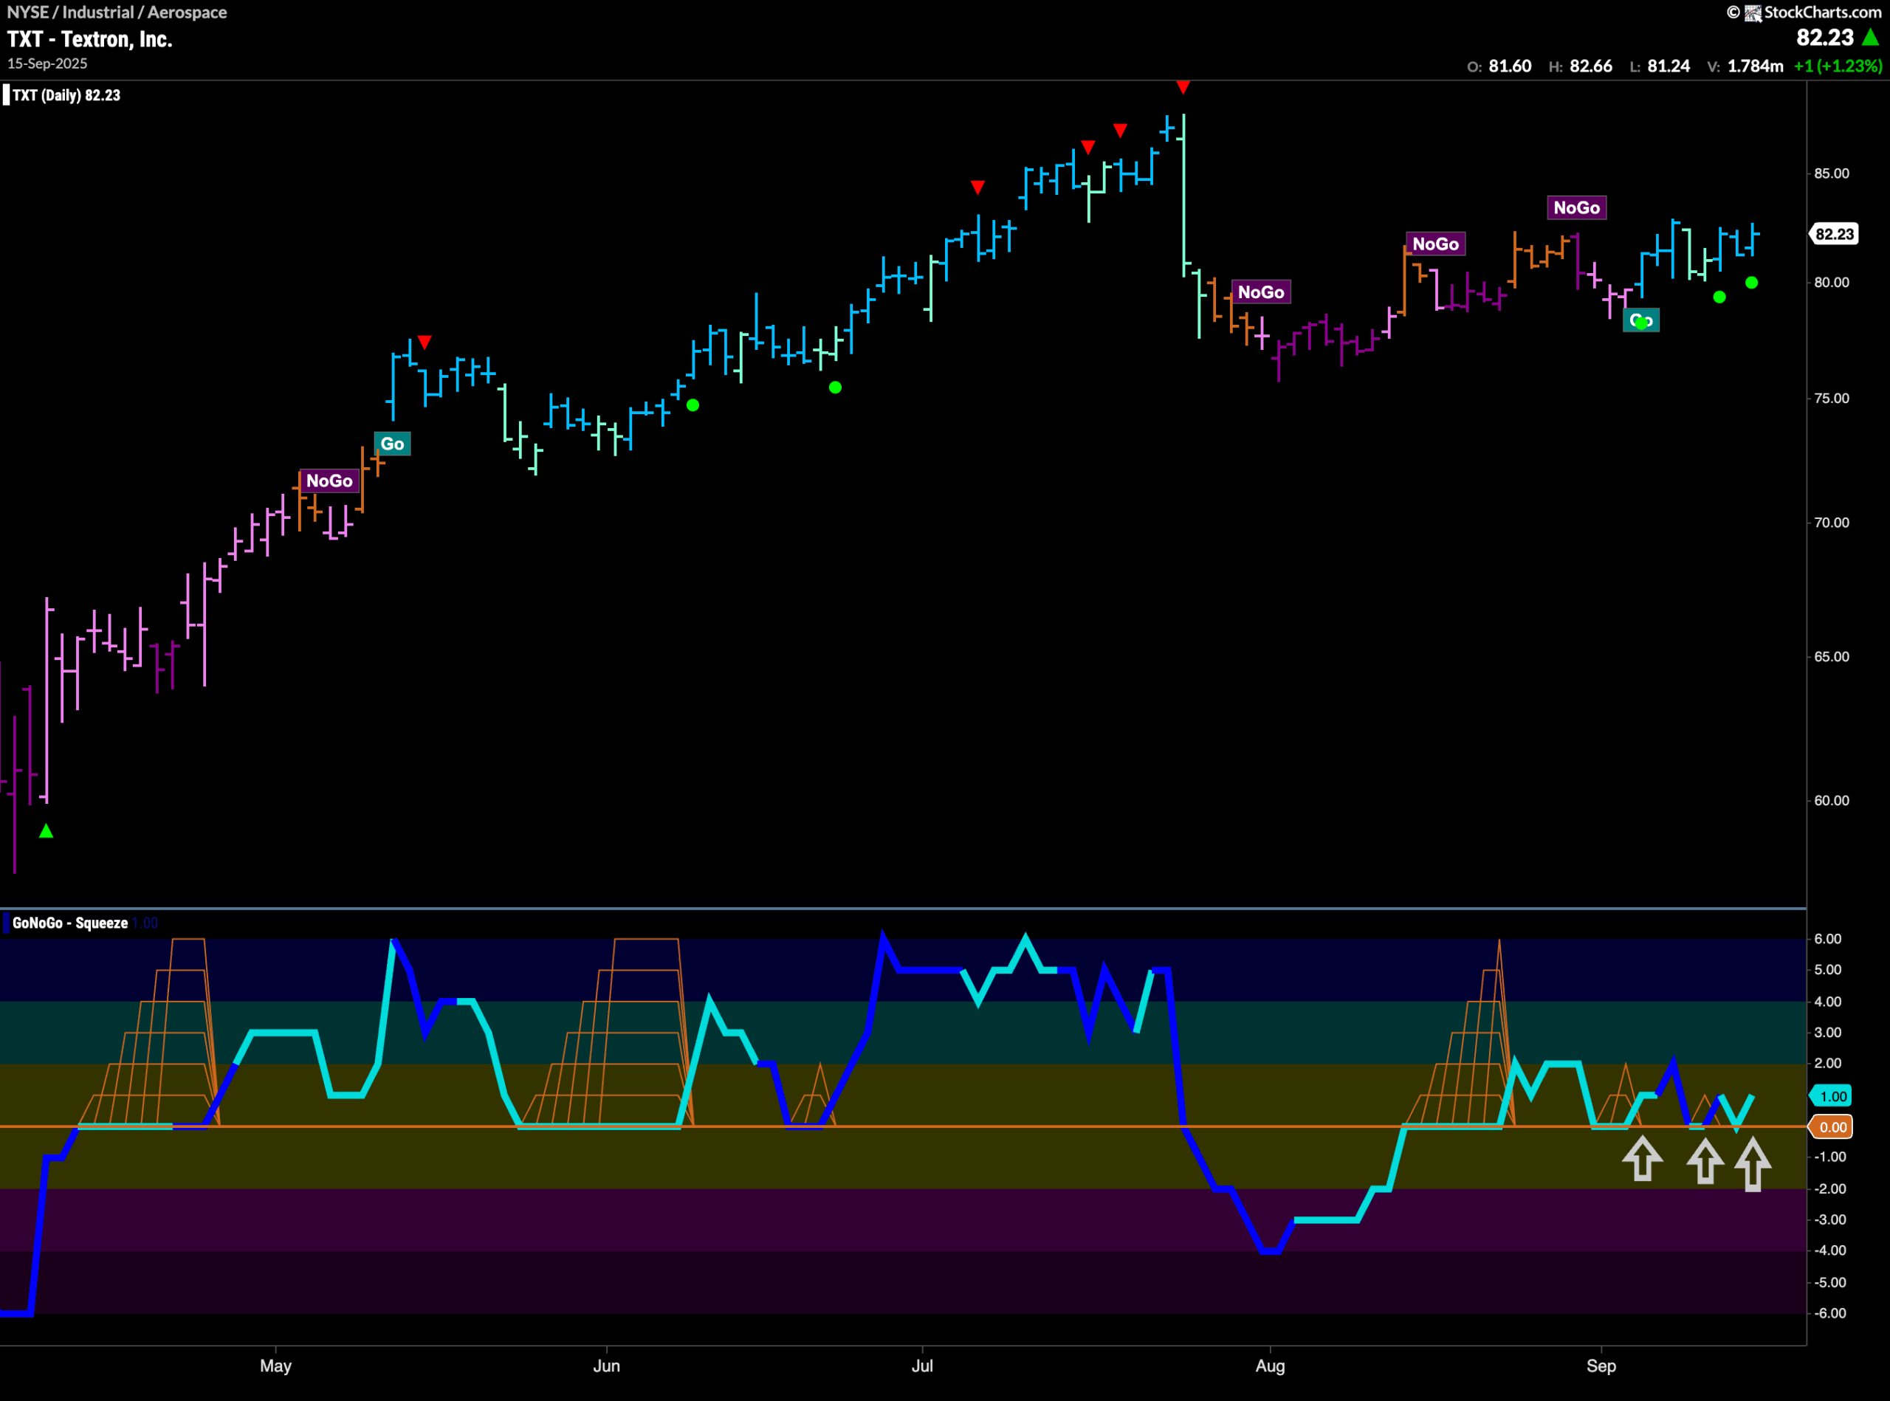Click the red triangle above the mid-May bars
Screen dimensions: 1890x1401
pos(425,342)
